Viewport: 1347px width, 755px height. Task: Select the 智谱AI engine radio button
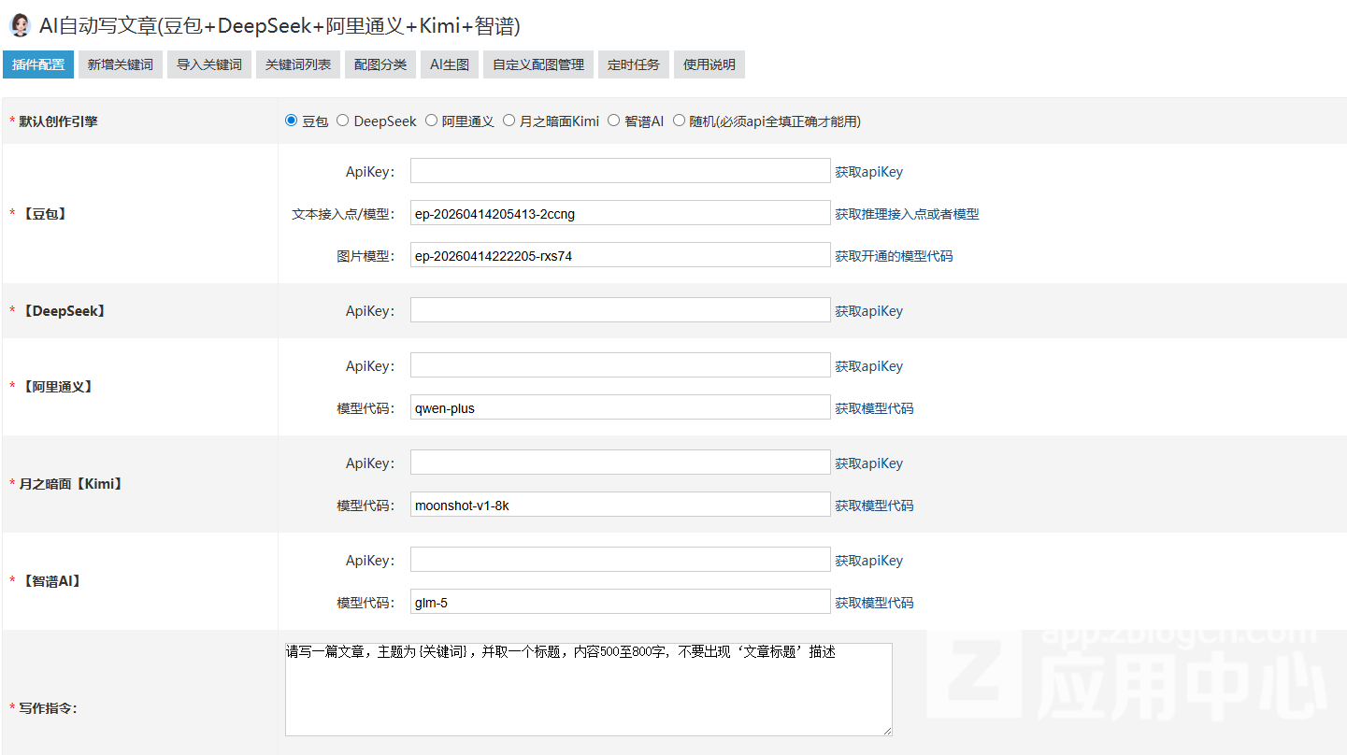coord(613,121)
